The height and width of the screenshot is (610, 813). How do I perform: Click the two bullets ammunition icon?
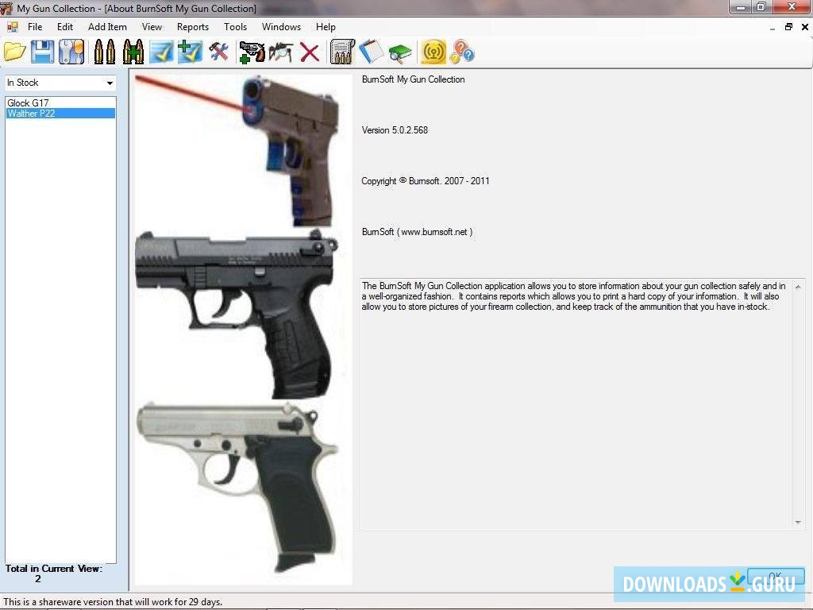[104, 52]
